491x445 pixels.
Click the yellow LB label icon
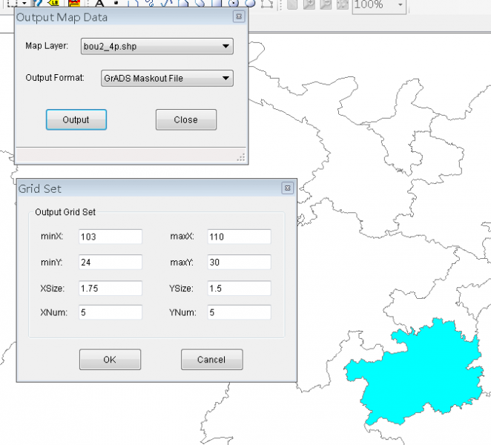point(53,4)
